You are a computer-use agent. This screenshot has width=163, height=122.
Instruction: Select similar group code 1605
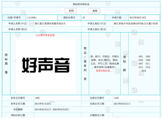coord(141,60)
